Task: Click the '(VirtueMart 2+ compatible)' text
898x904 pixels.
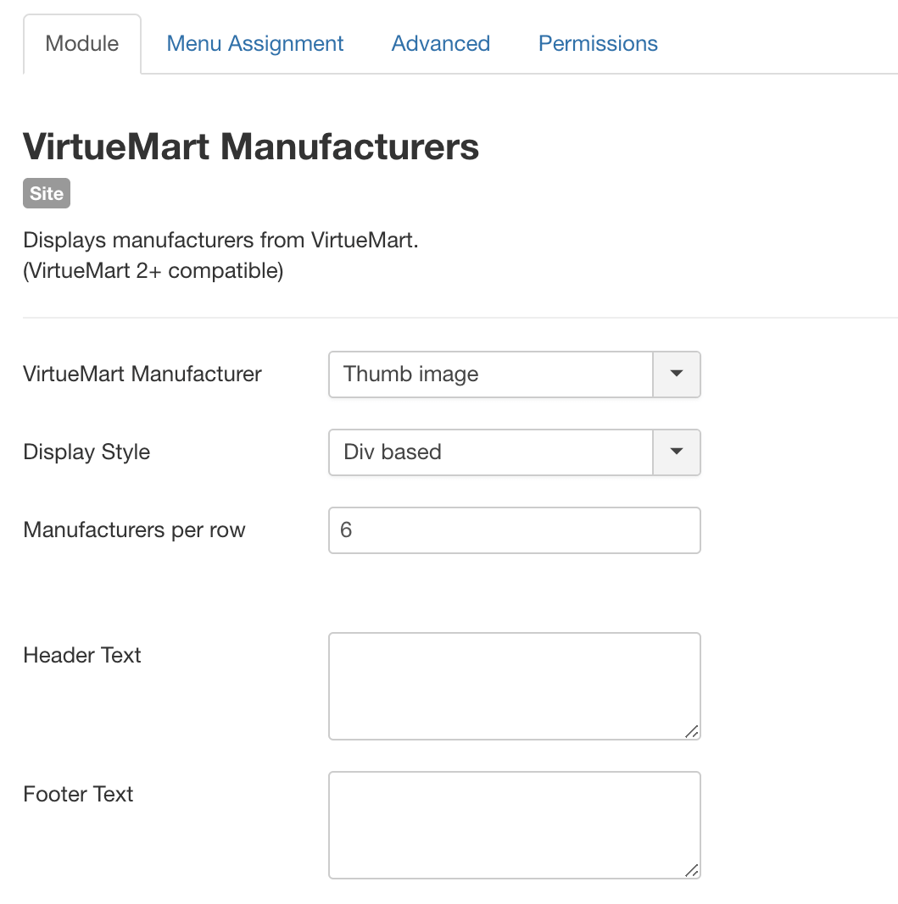Action: 153,270
